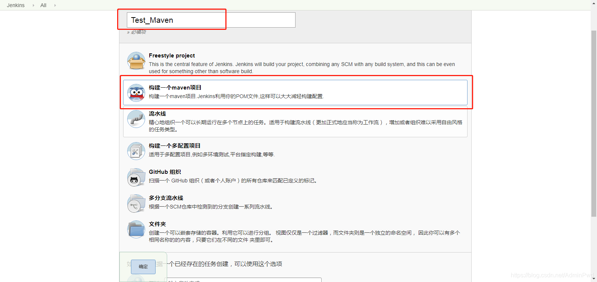Click the Freestyle project box icon
The image size is (597, 282).
[x=136, y=61]
